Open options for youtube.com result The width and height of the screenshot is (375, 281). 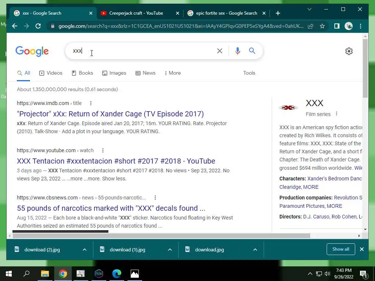tap(103, 150)
